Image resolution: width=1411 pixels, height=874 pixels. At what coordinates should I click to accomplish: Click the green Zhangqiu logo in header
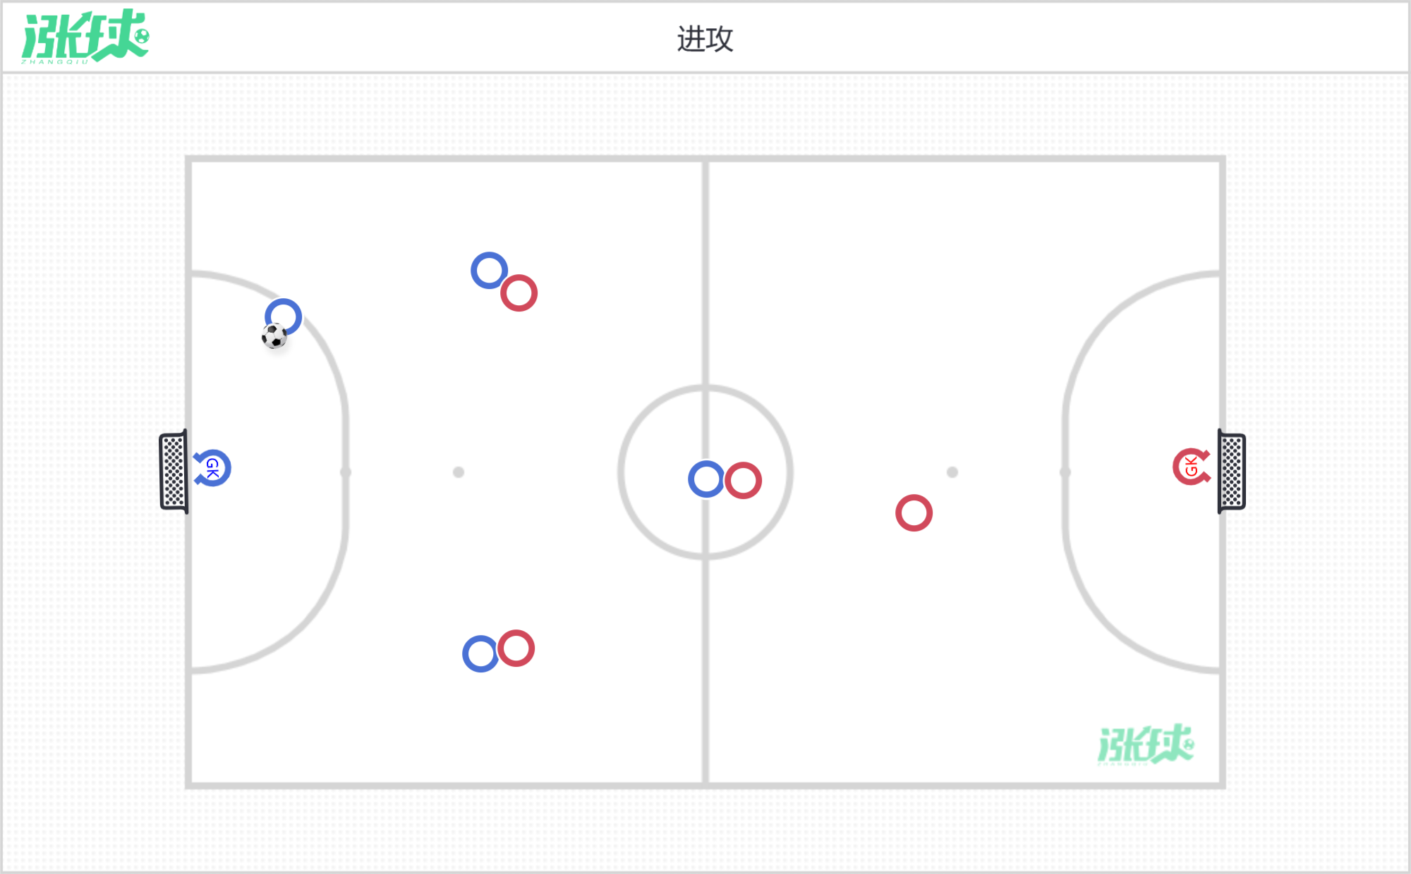click(x=85, y=37)
